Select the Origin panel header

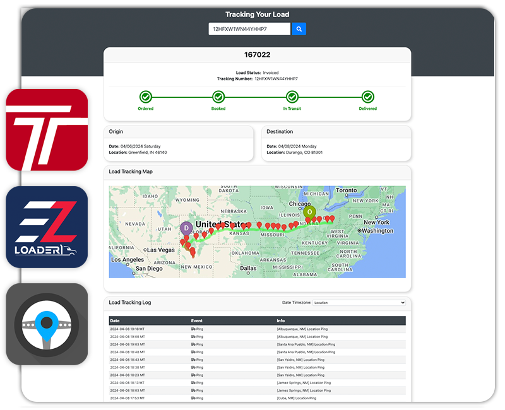[x=116, y=131]
